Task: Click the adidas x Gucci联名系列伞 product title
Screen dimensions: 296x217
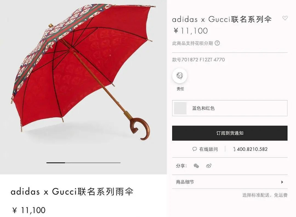Action: point(222,19)
